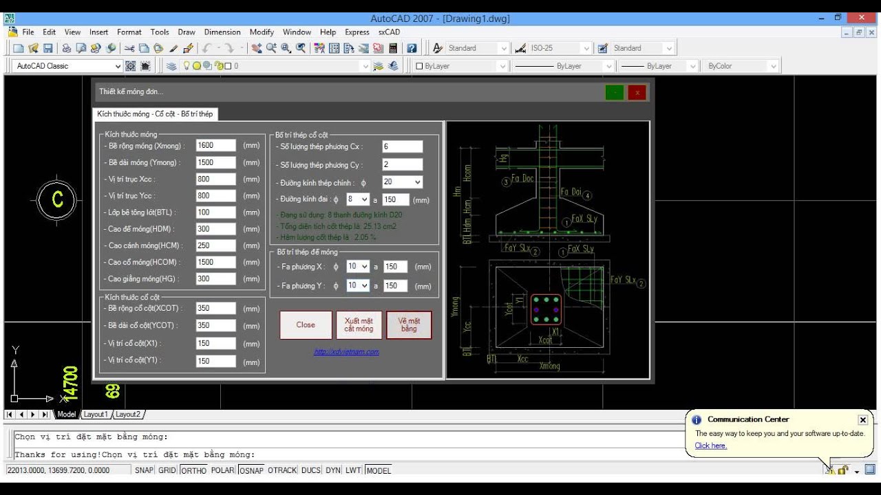The image size is (881, 495).
Task: Toggle GRID display in status bar
Action: pos(167,470)
